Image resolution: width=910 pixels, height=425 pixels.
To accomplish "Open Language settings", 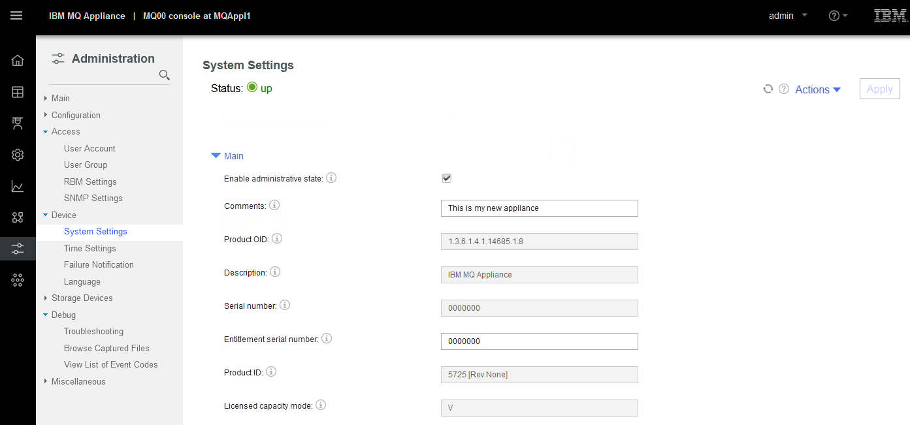I will (82, 282).
